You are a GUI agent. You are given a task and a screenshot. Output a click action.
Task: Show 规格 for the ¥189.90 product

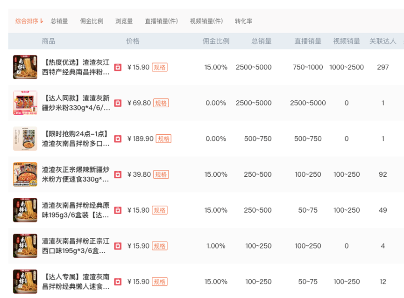[163, 139]
